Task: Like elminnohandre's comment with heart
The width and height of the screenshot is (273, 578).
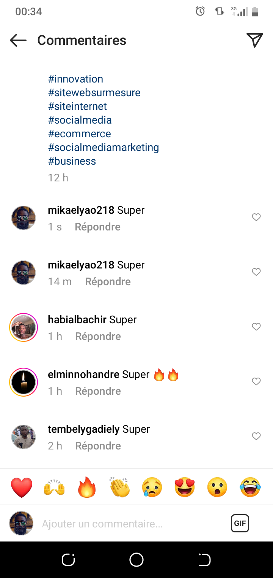Action: tap(256, 381)
